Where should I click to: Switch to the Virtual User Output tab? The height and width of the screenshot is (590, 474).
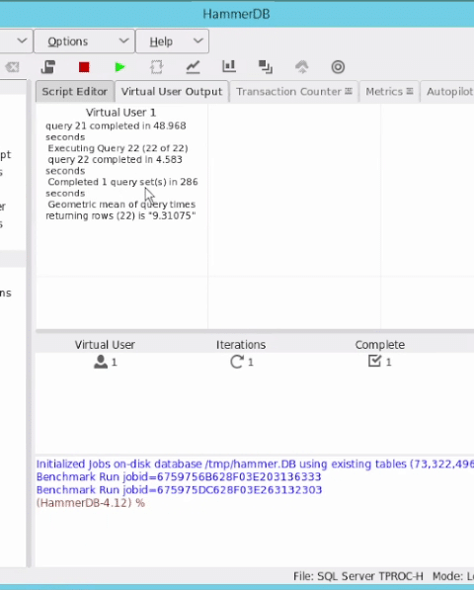[x=172, y=92]
